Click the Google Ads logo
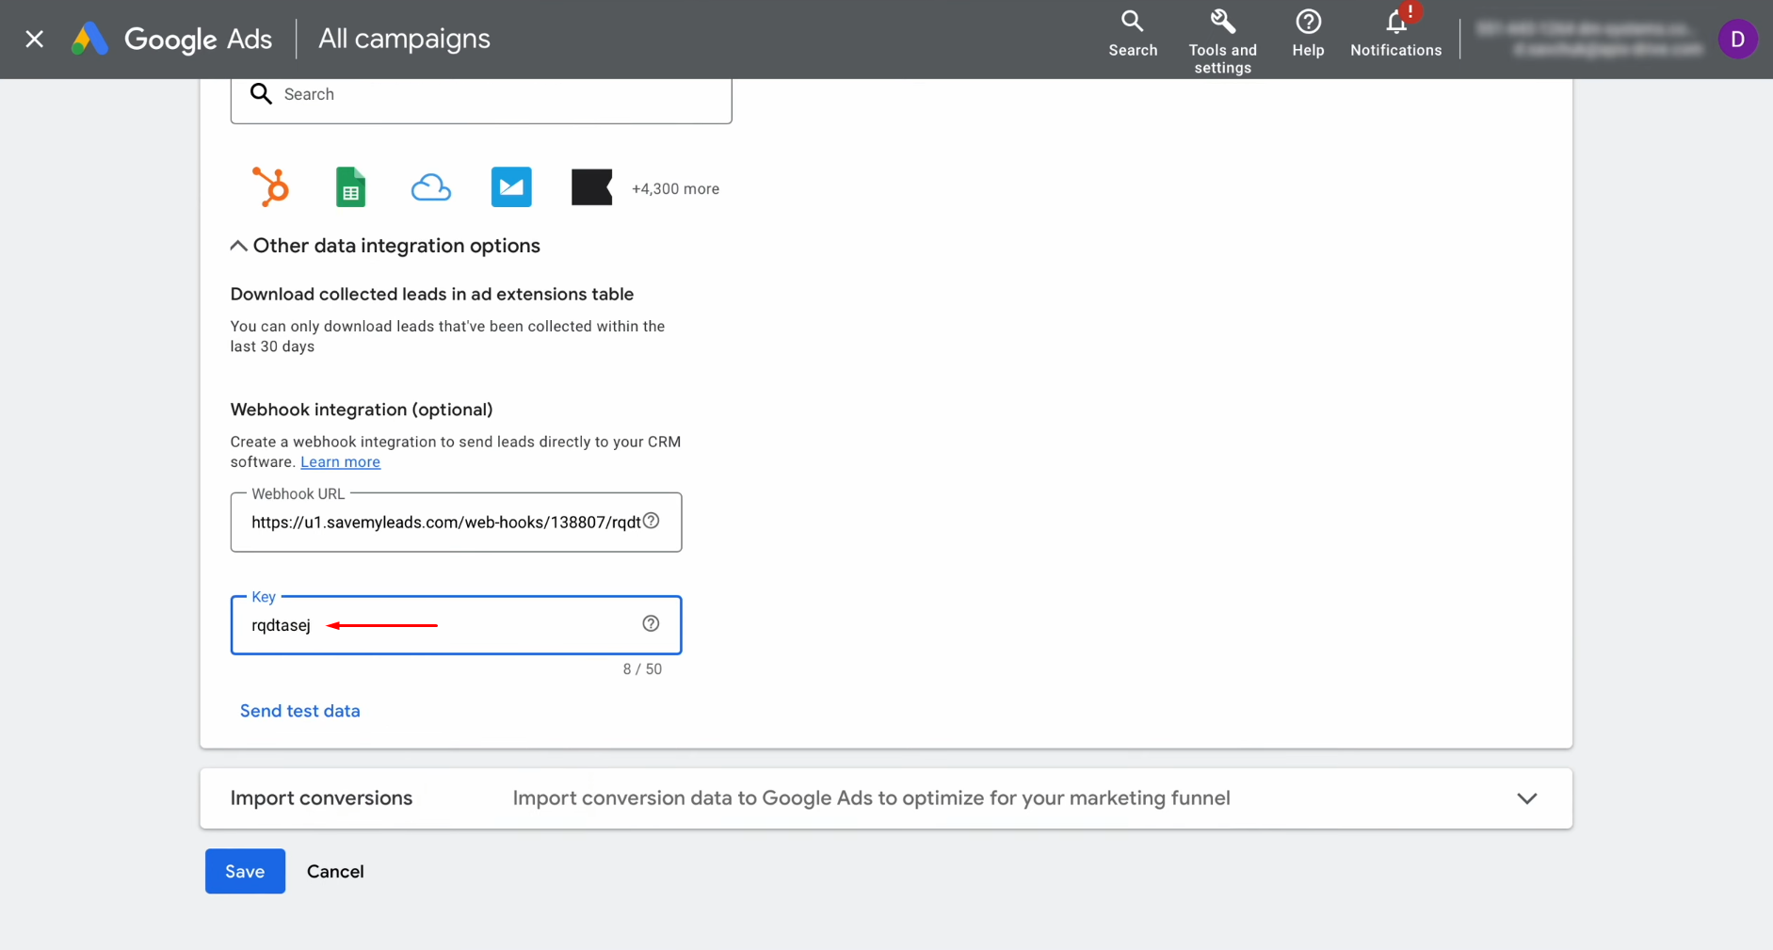The width and height of the screenshot is (1773, 950). pyautogui.click(x=171, y=39)
